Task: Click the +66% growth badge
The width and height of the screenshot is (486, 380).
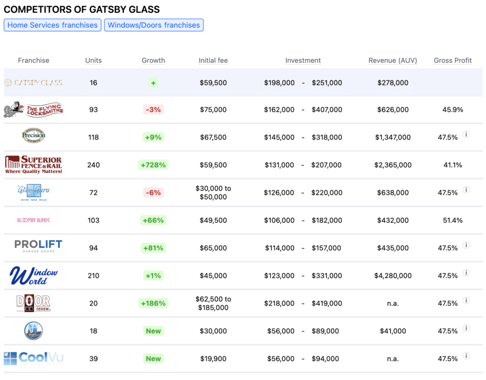Action: [x=153, y=220]
